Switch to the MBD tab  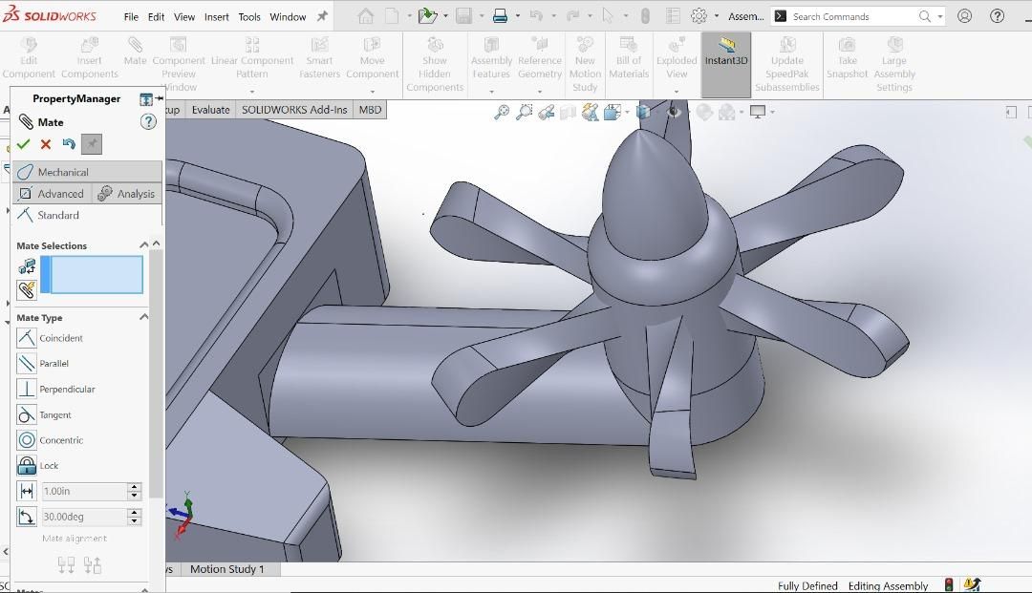(x=370, y=109)
